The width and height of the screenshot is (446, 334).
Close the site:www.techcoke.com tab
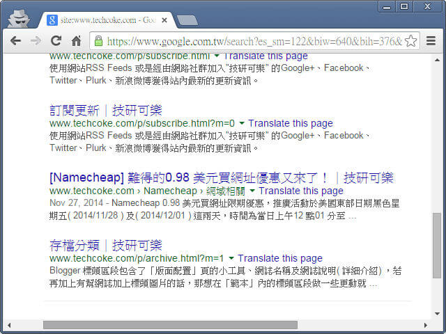click(x=164, y=20)
